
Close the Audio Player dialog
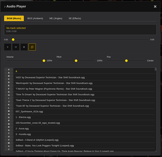point(155,7)
